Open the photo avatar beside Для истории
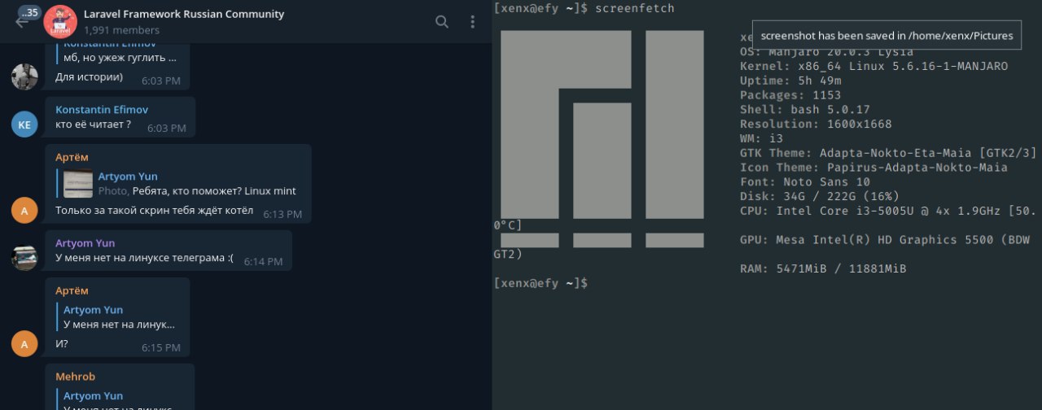 tap(24, 76)
